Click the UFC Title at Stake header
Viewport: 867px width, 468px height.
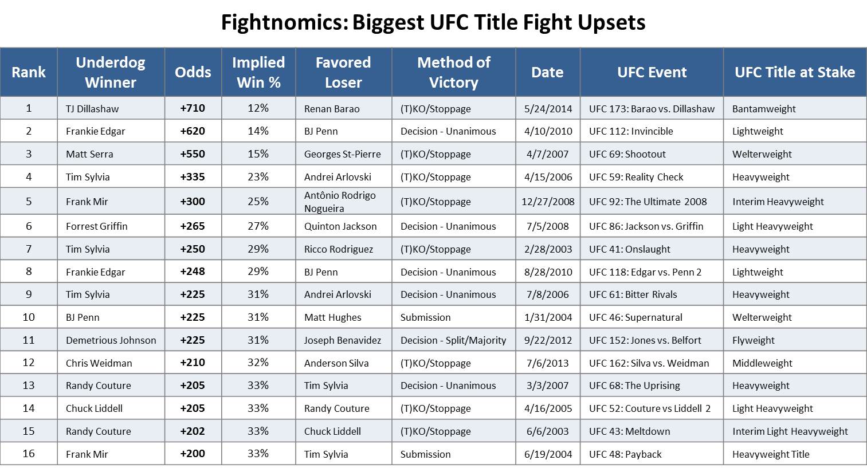pos(795,72)
